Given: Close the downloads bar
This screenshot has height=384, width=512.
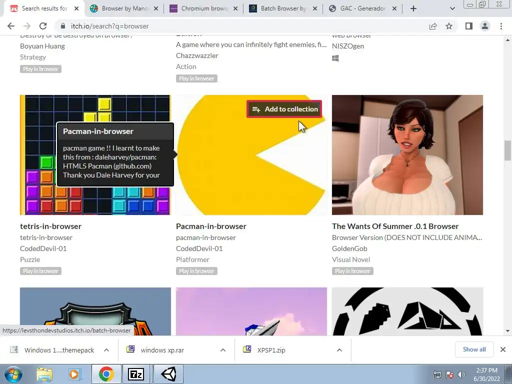Looking at the screenshot, I should [x=503, y=349].
